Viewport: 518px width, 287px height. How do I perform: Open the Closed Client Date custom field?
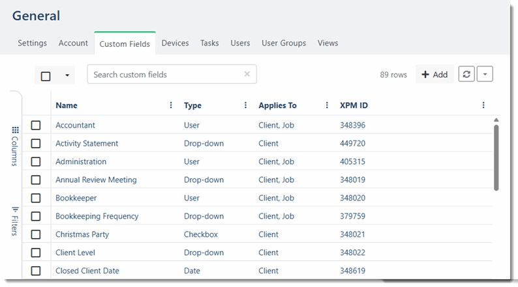(87, 271)
